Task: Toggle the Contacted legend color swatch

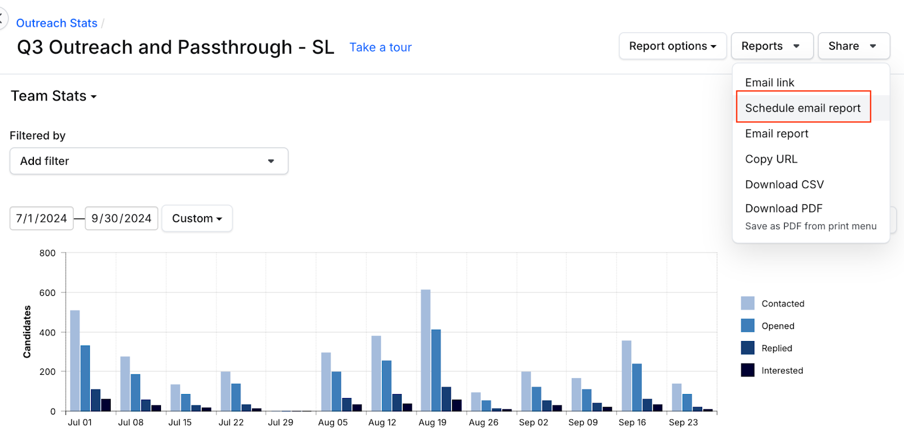Action: (747, 304)
